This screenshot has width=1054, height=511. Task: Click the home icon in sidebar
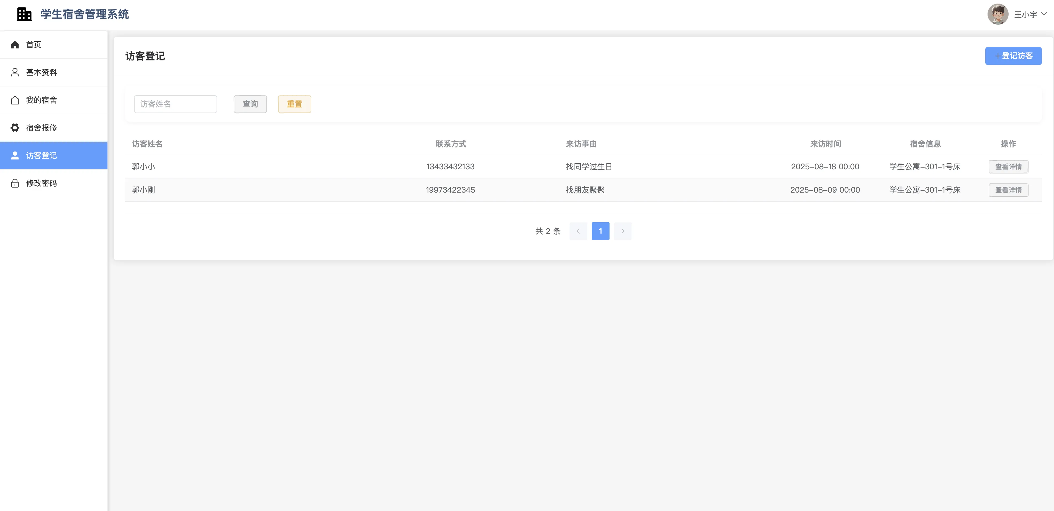[15, 45]
